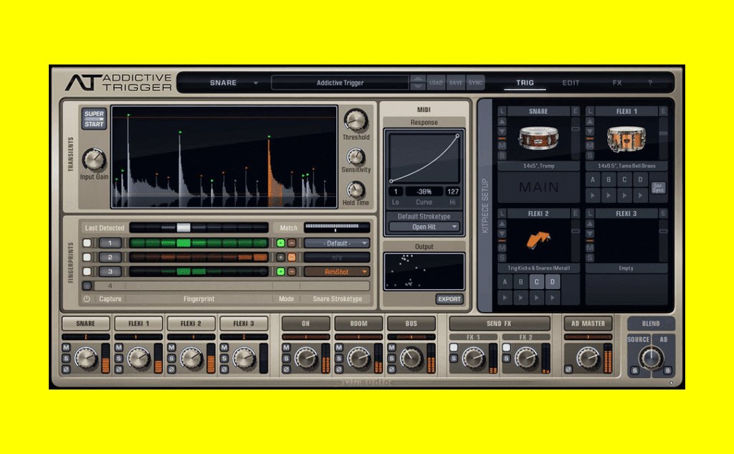Open the 14x5", Trump kitpiece selector
This screenshot has height=454, width=734.
click(538, 166)
